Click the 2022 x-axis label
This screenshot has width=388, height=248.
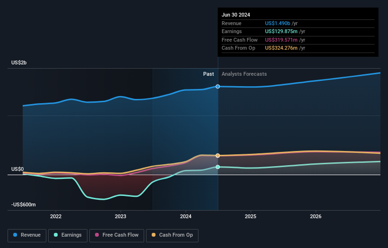[x=56, y=216]
